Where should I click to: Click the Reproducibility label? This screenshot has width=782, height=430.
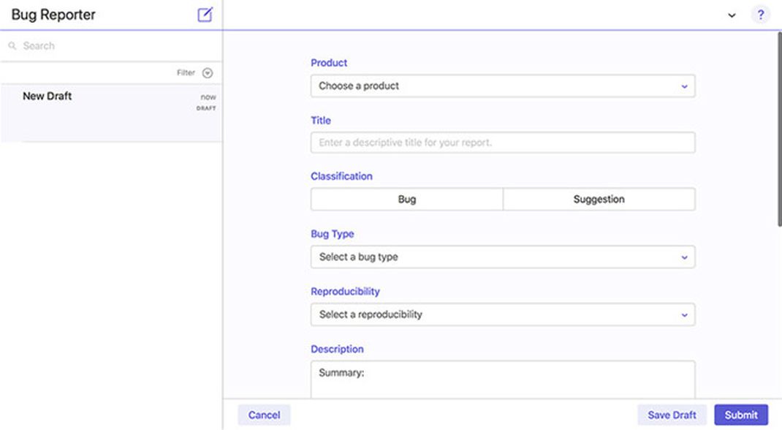pos(345,291)
